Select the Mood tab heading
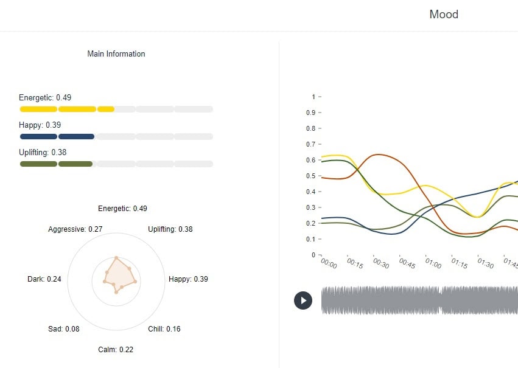Screen dimensions: 518x368 (x=444, y=15)
